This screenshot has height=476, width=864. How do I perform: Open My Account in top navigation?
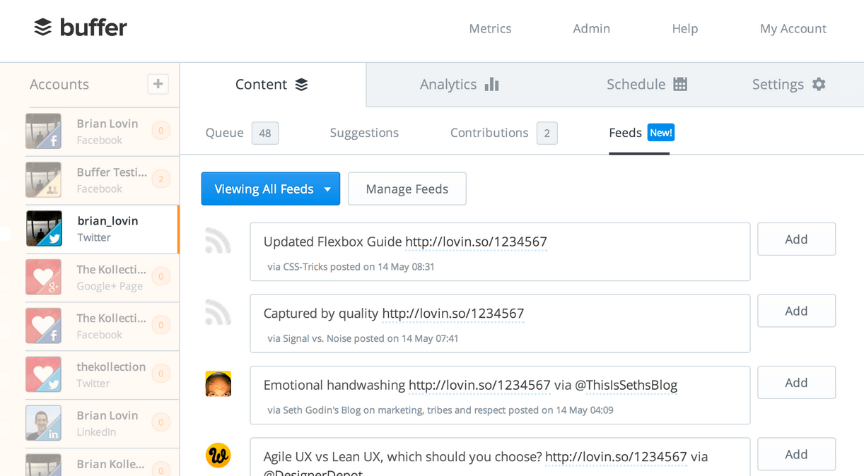tap(793, 29)
